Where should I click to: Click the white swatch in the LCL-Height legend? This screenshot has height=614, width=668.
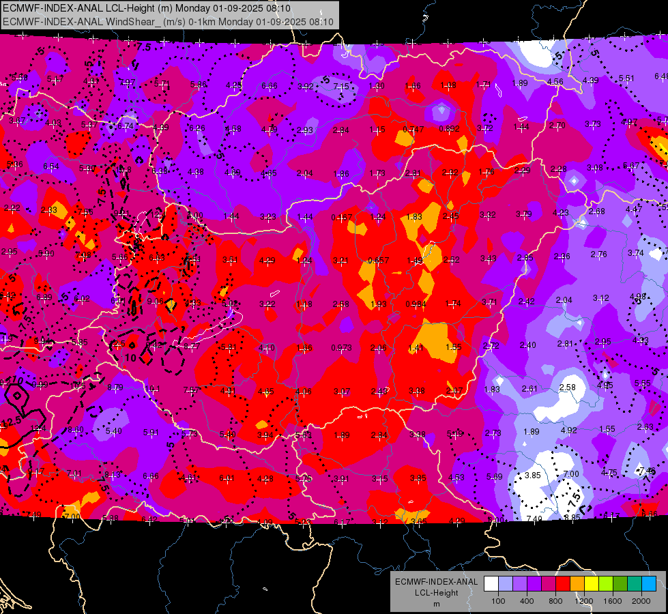pos(491,584)
